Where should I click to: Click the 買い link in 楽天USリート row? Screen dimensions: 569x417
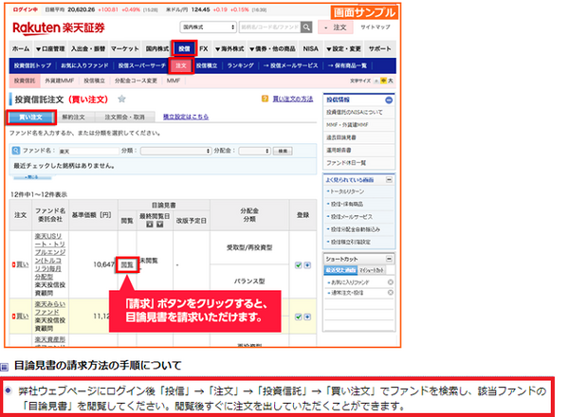pyautogui.click(x=20, y=264)
